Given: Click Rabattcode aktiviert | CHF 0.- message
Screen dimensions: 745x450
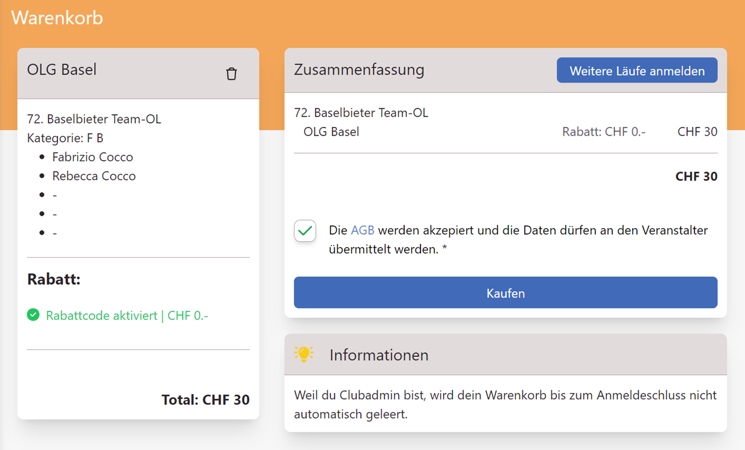Looking at the screenshot, I should pos(127,316).
